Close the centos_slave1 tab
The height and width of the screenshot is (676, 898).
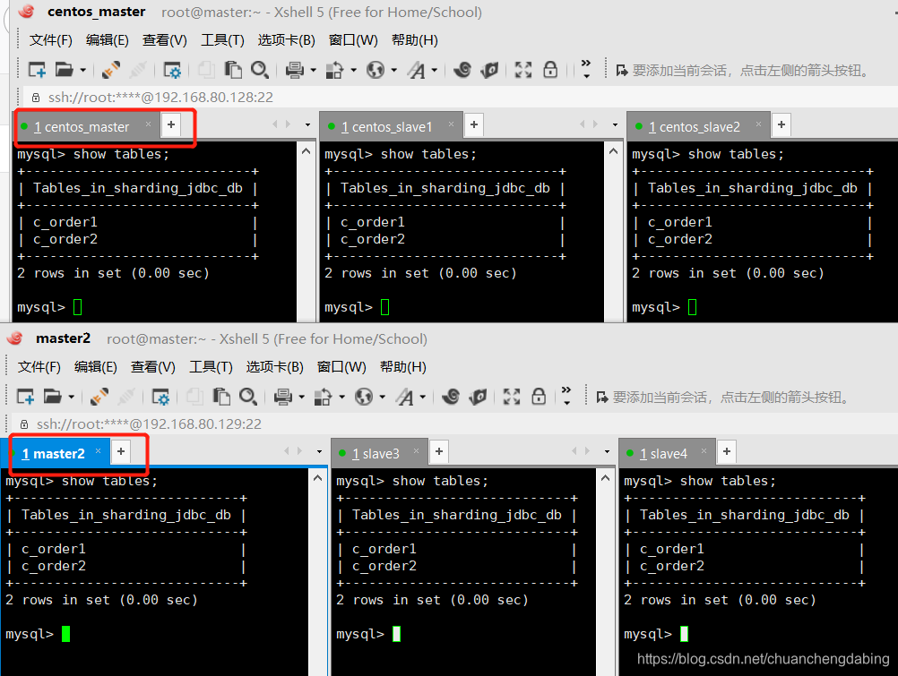coord(452,124)
